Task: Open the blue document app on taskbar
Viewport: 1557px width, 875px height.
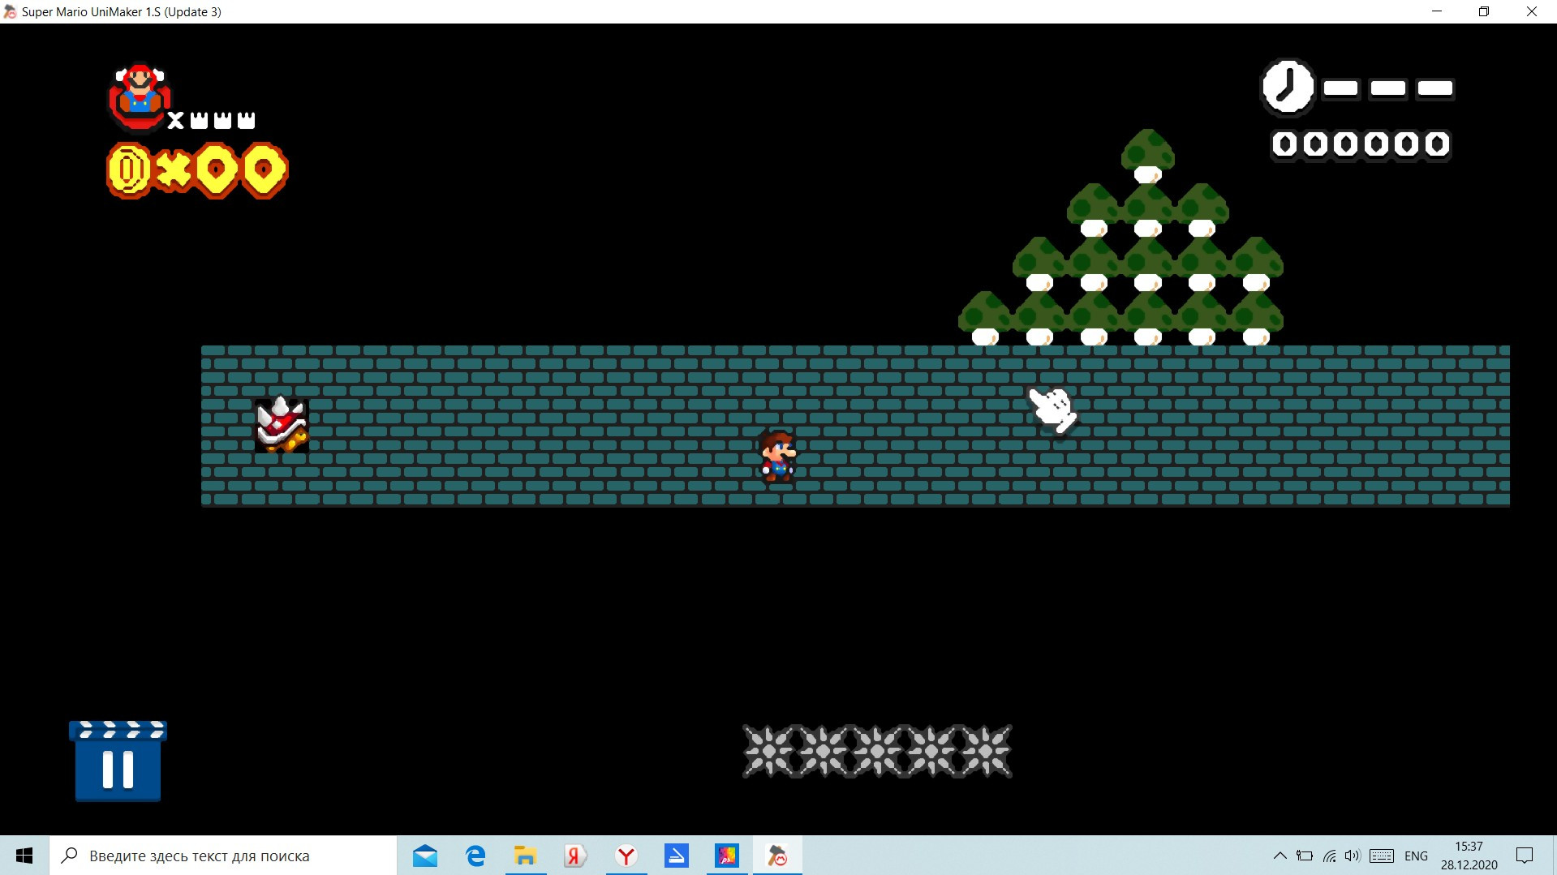Action: coord(676,856)
